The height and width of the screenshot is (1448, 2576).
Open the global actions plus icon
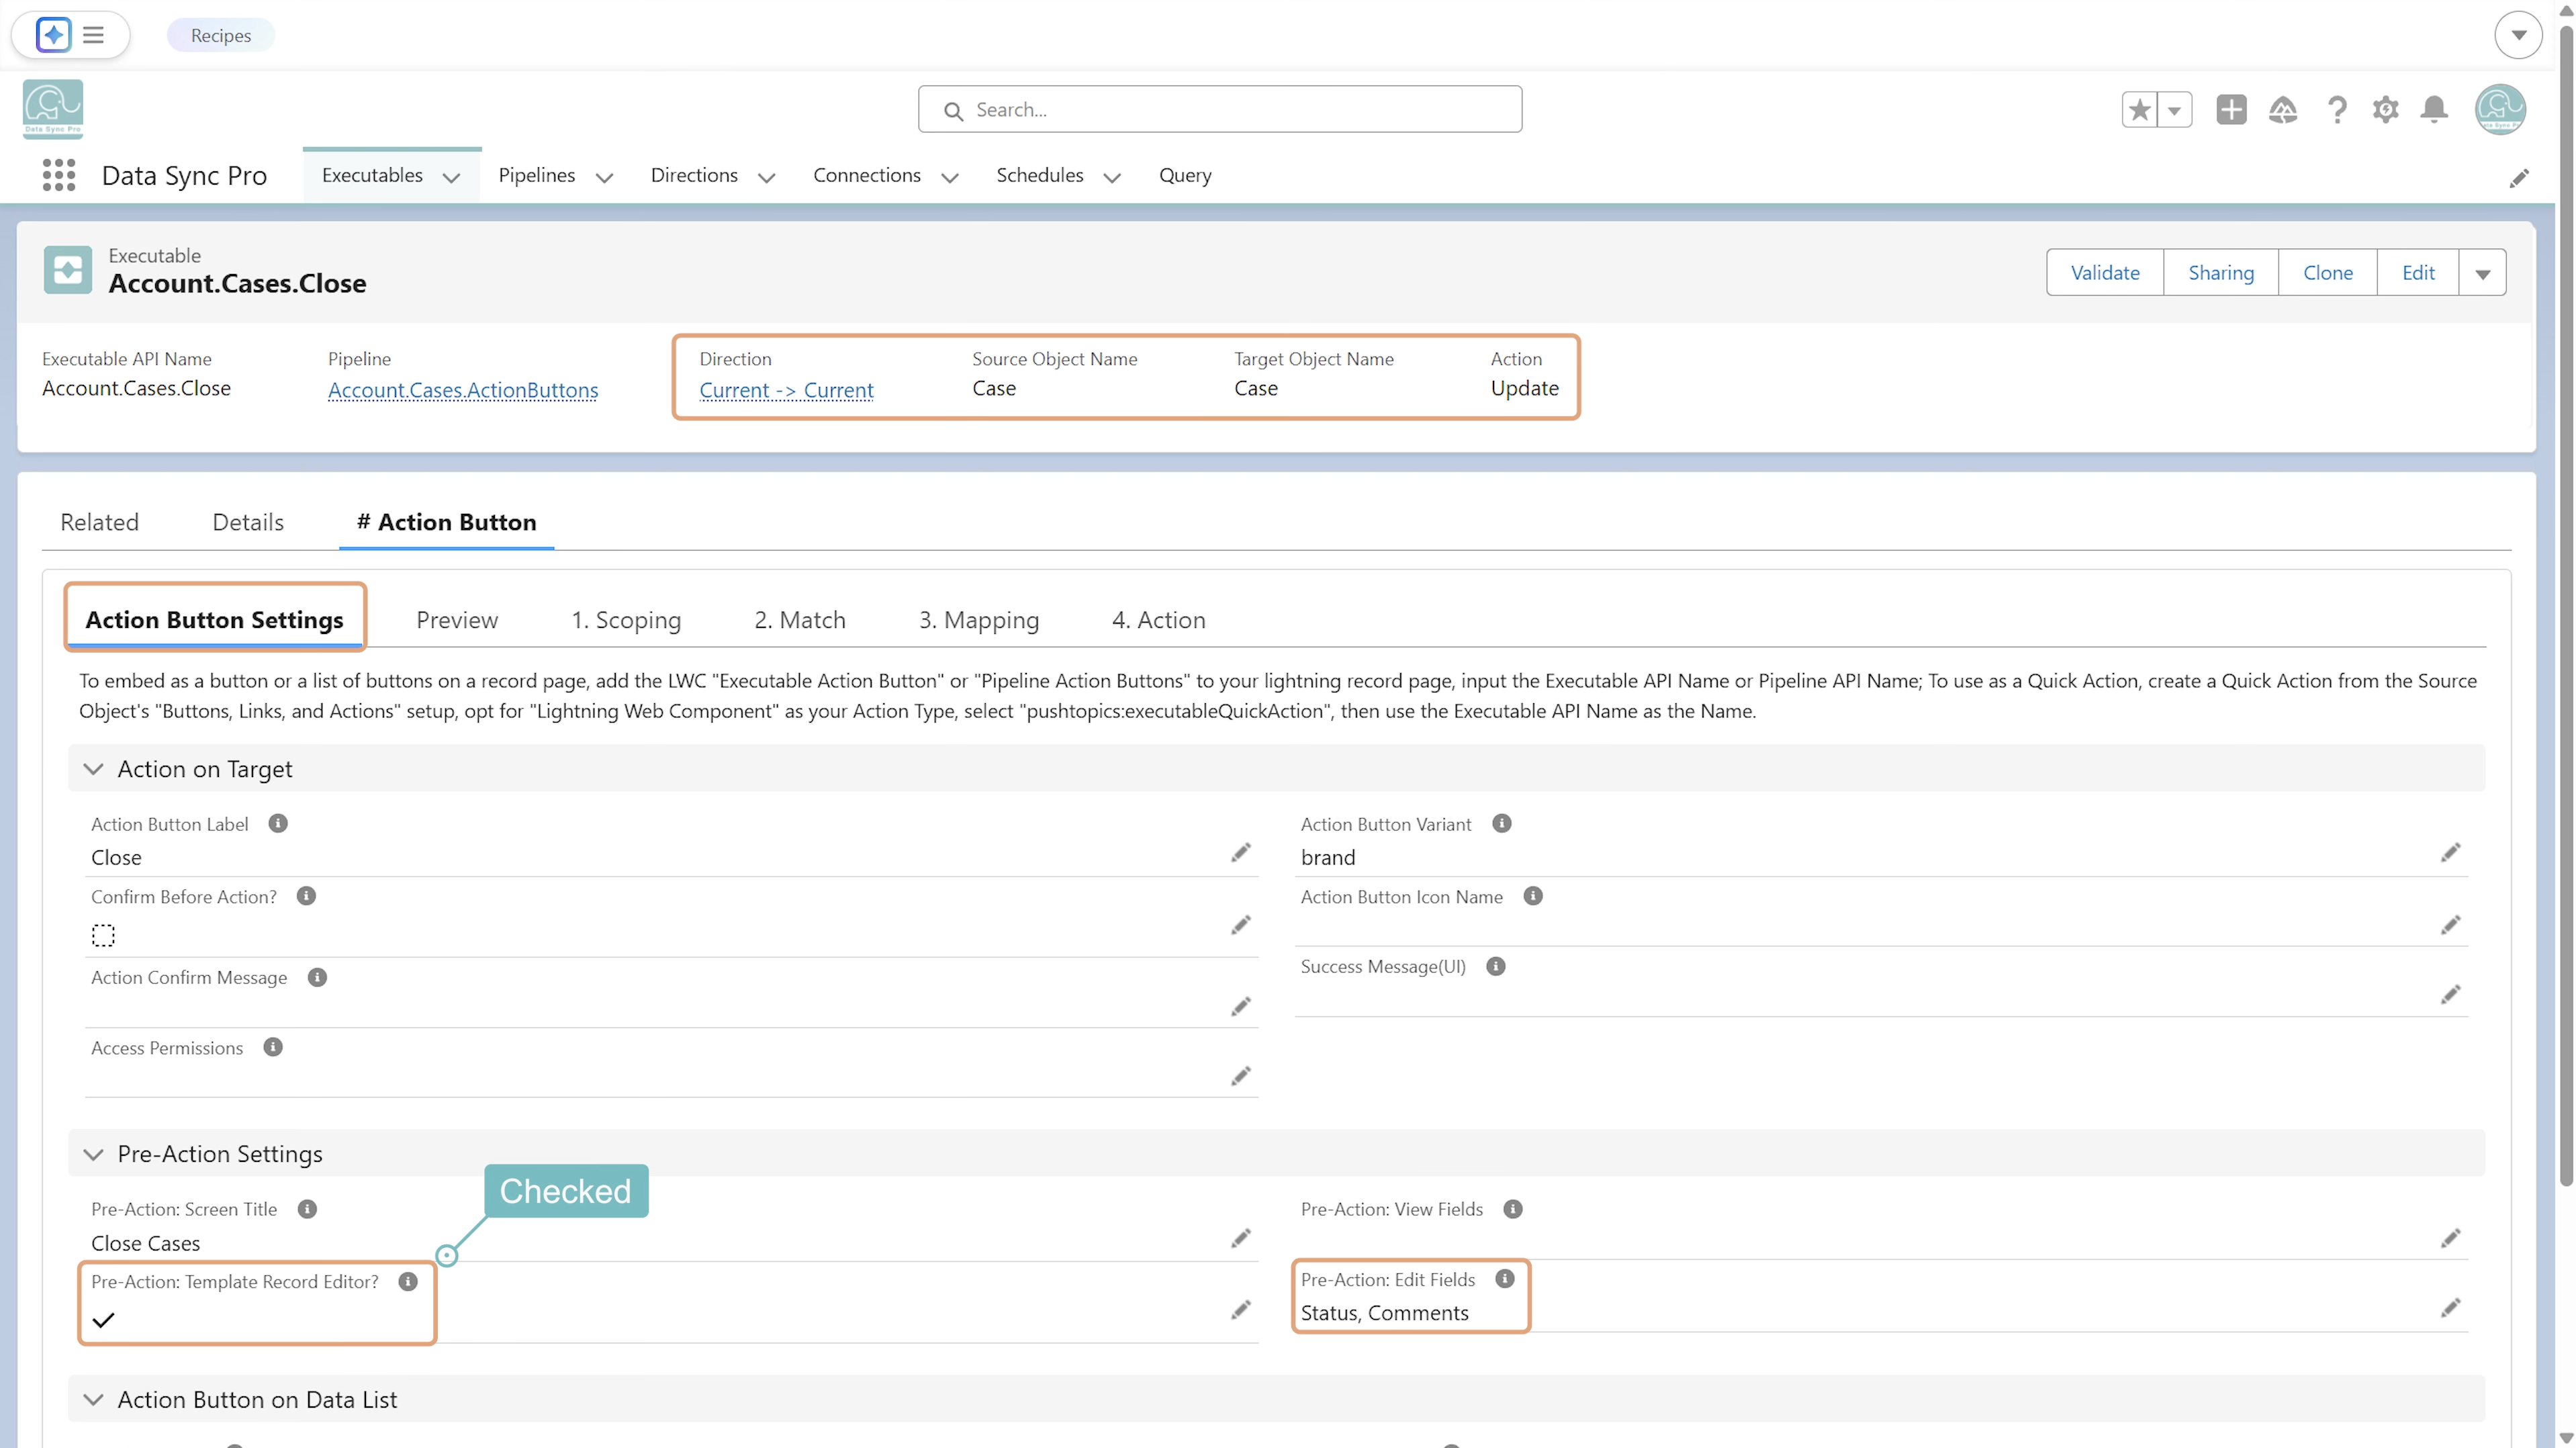coord(2231,109)
